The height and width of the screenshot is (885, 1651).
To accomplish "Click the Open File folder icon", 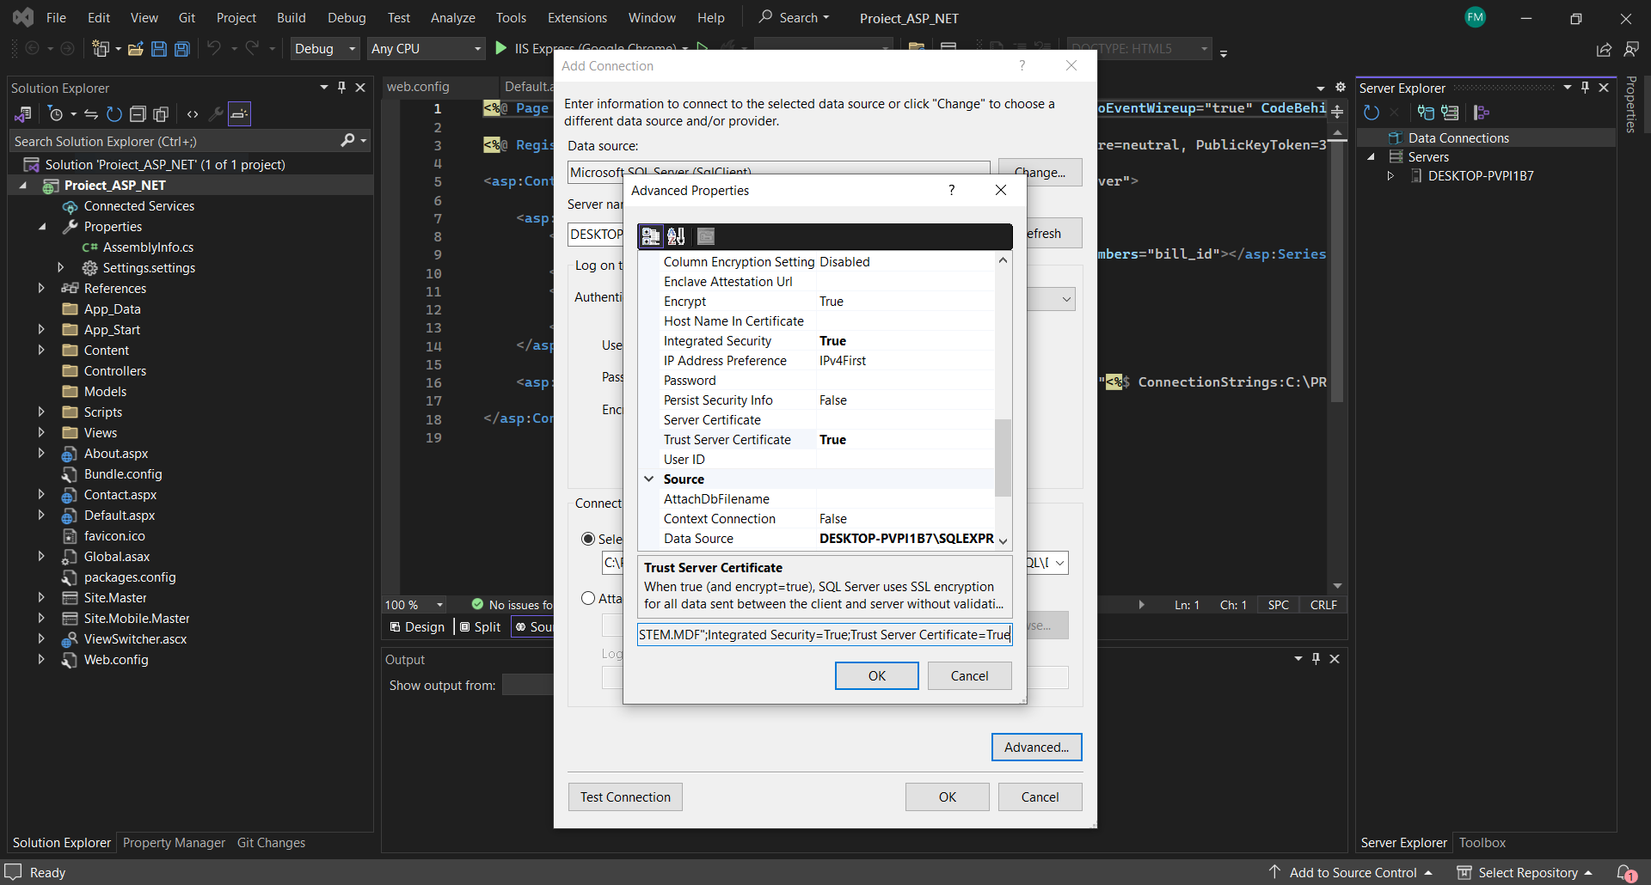I will 136,49.
